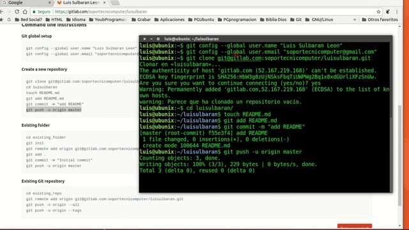Open the Idioma bookmark folder

pyautogui.click(x=75, y=20)
